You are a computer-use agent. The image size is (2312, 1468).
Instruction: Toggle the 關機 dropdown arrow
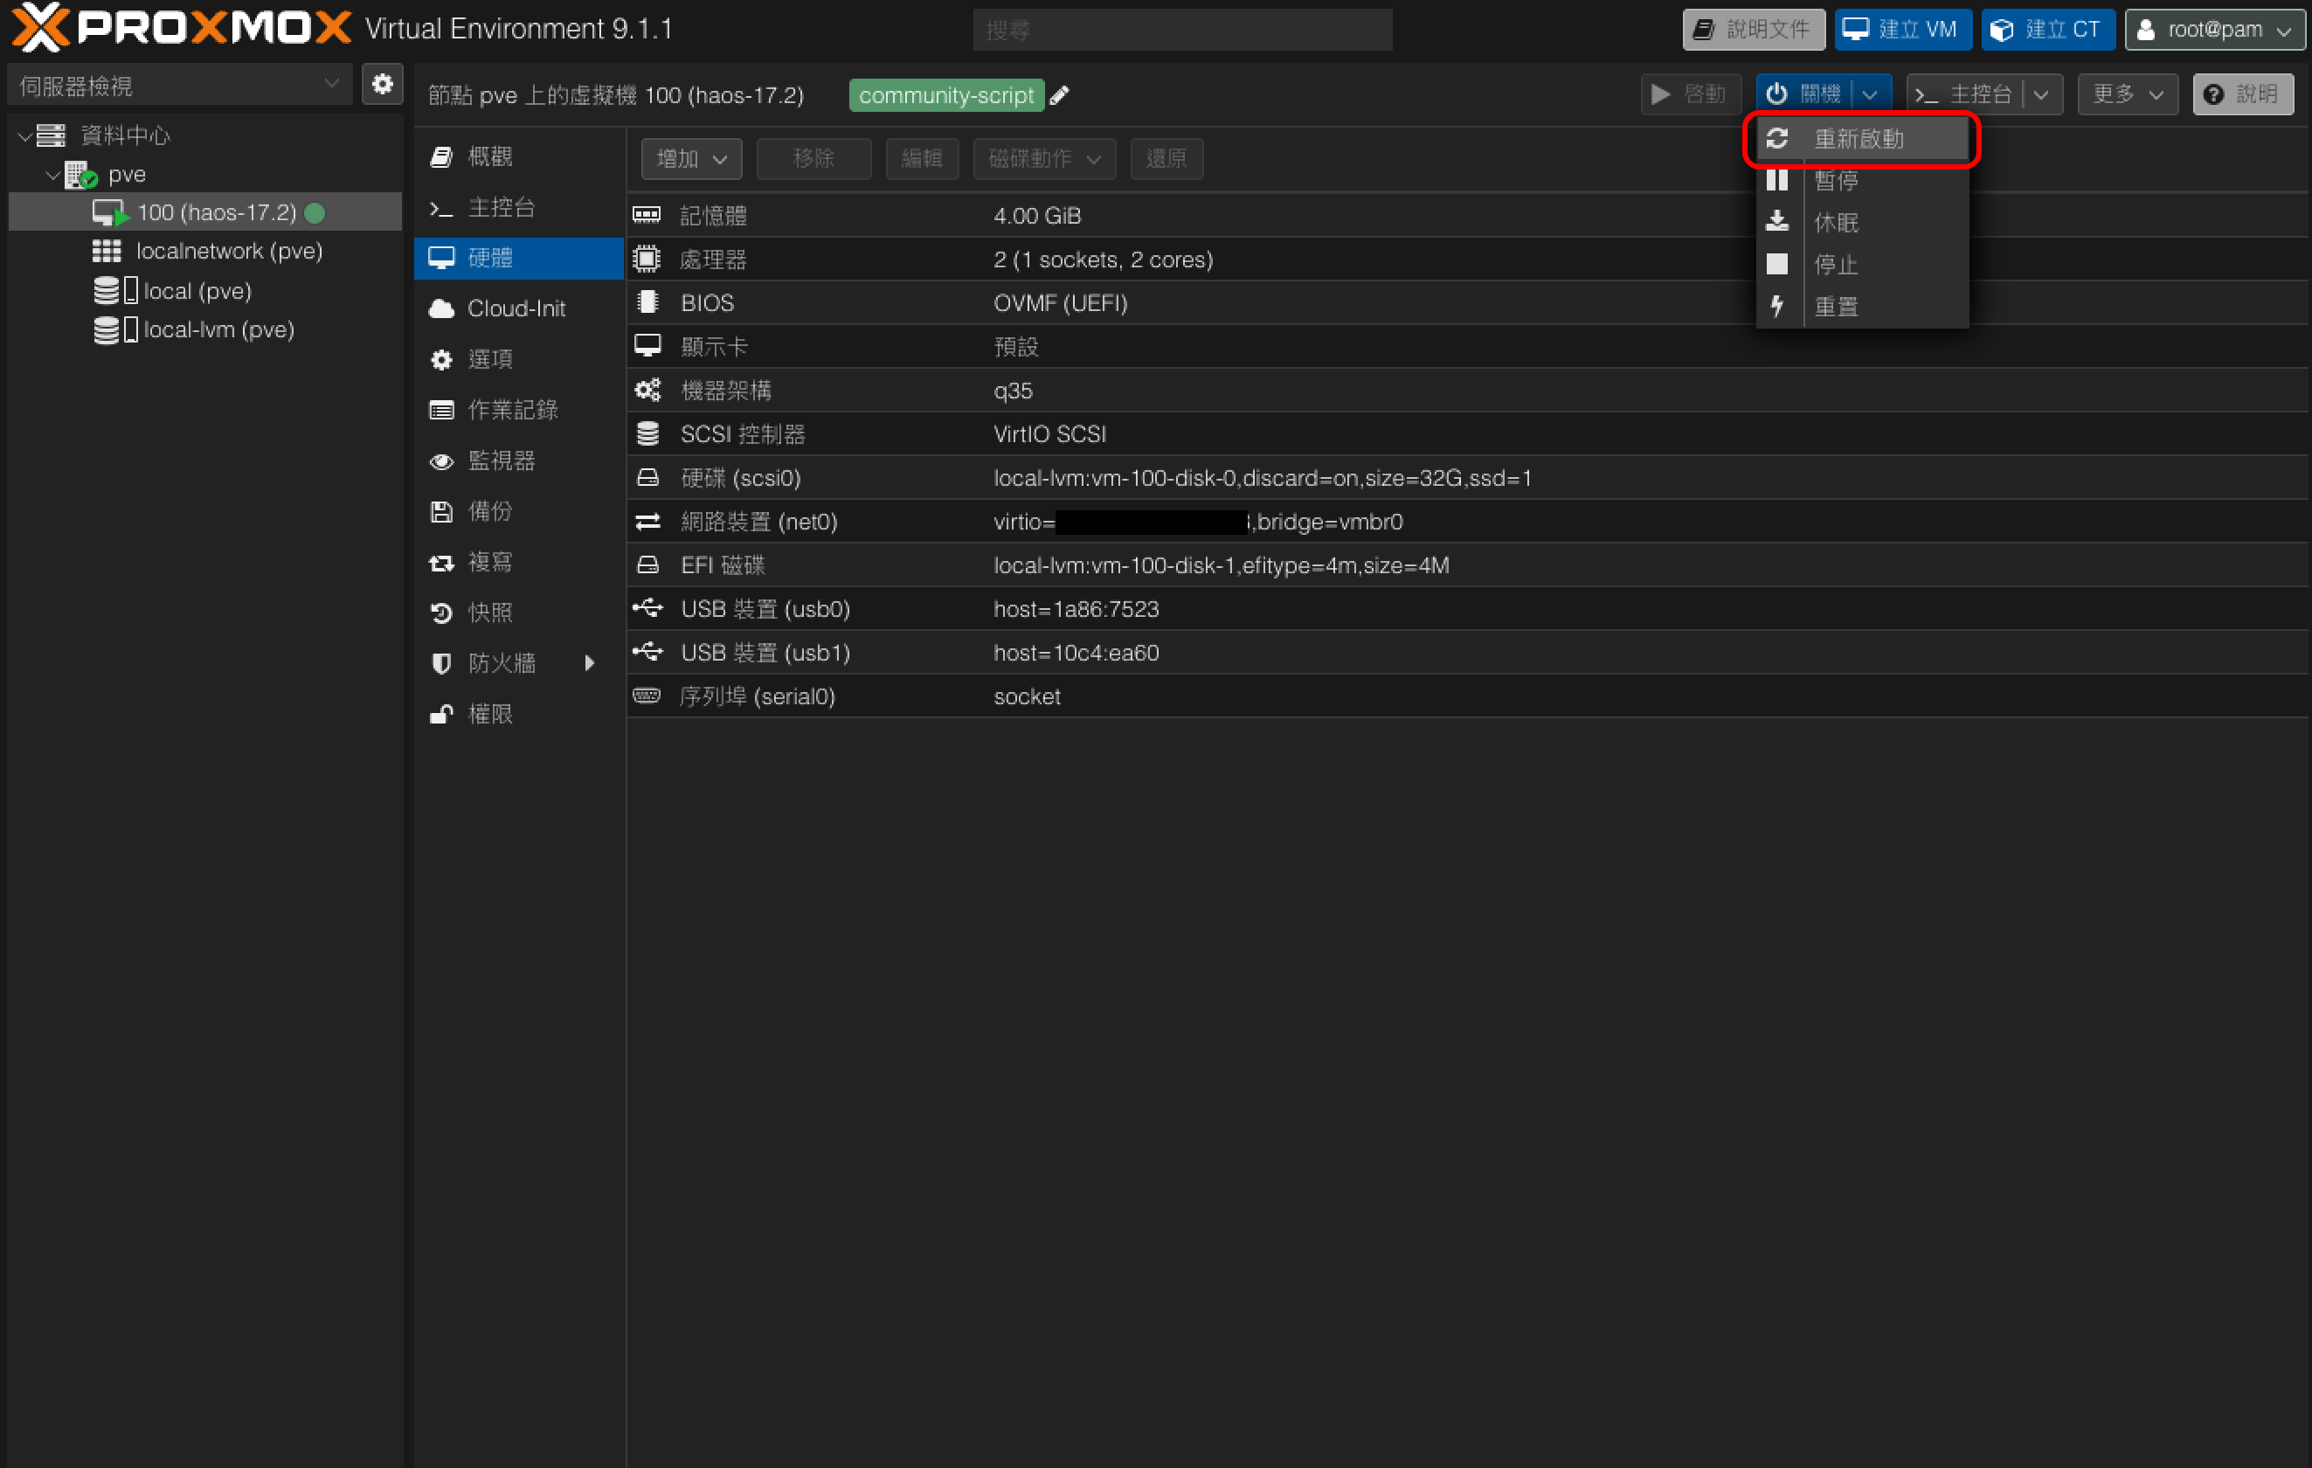coord(1872,94)
